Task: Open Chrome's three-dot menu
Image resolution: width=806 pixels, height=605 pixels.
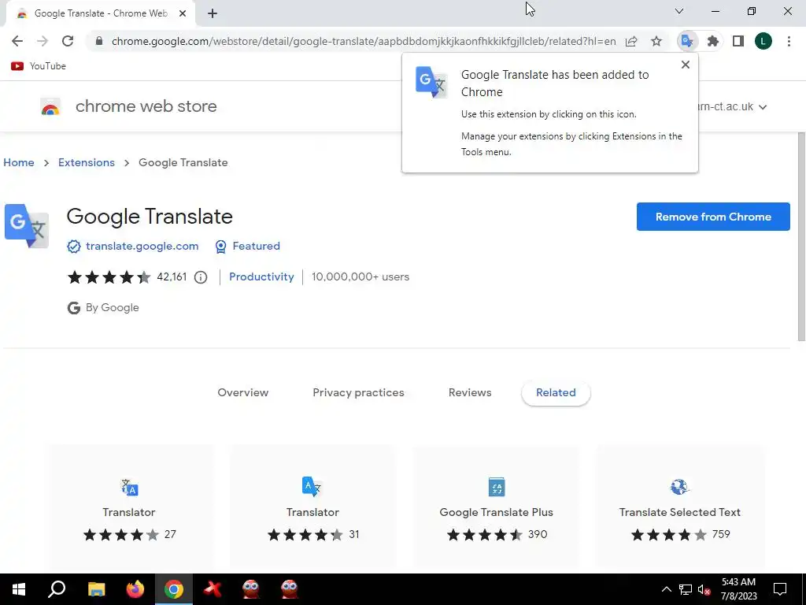Action: pos(789,41)
